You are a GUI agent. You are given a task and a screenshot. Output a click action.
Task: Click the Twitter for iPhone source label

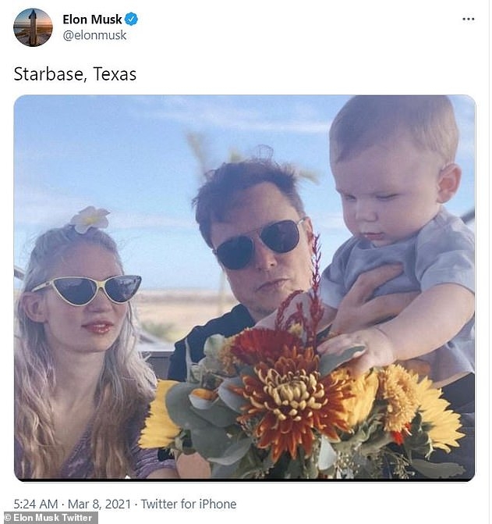(x=189, y=504)
